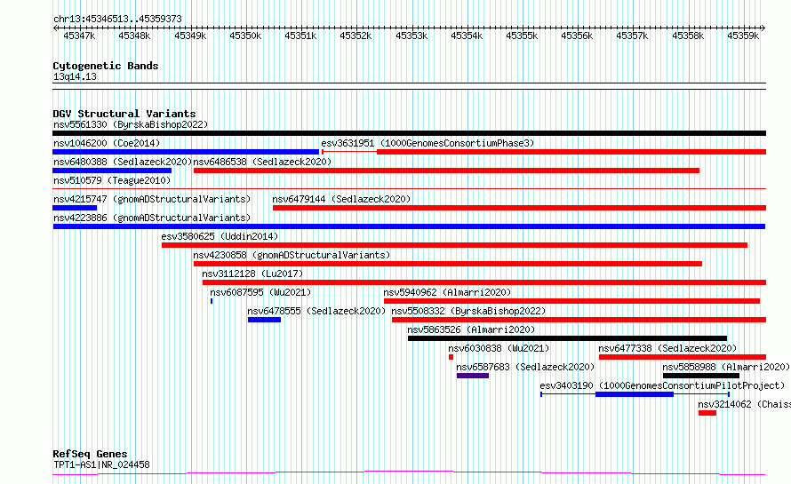This screenshot has width=791, height=484.
Task: Click the blue nsv1046200 variant bar
Action: click(186, 152)
